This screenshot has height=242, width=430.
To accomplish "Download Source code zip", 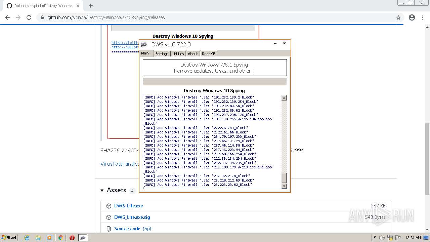I will coord(133,229).
